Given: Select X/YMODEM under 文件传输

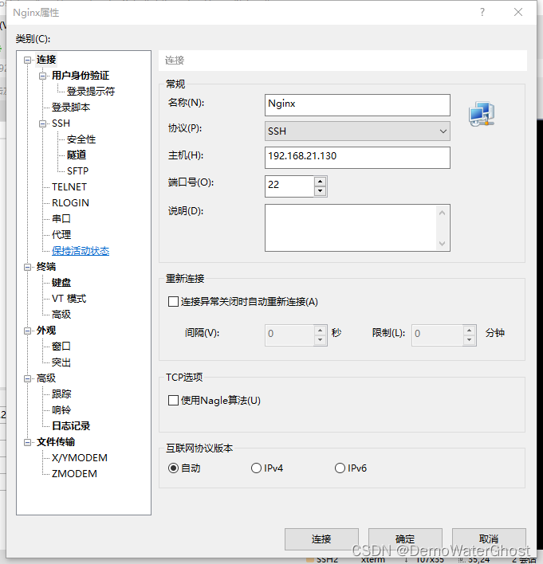Looking at the screenshot, I should pos(80,458).
